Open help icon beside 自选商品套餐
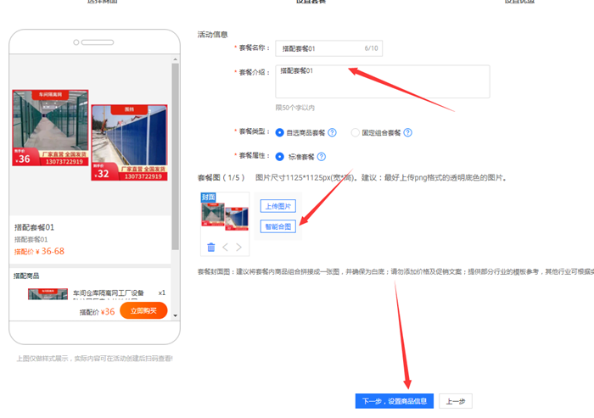The height and width of the screenshot is (418, 594). tap(332, 132)
